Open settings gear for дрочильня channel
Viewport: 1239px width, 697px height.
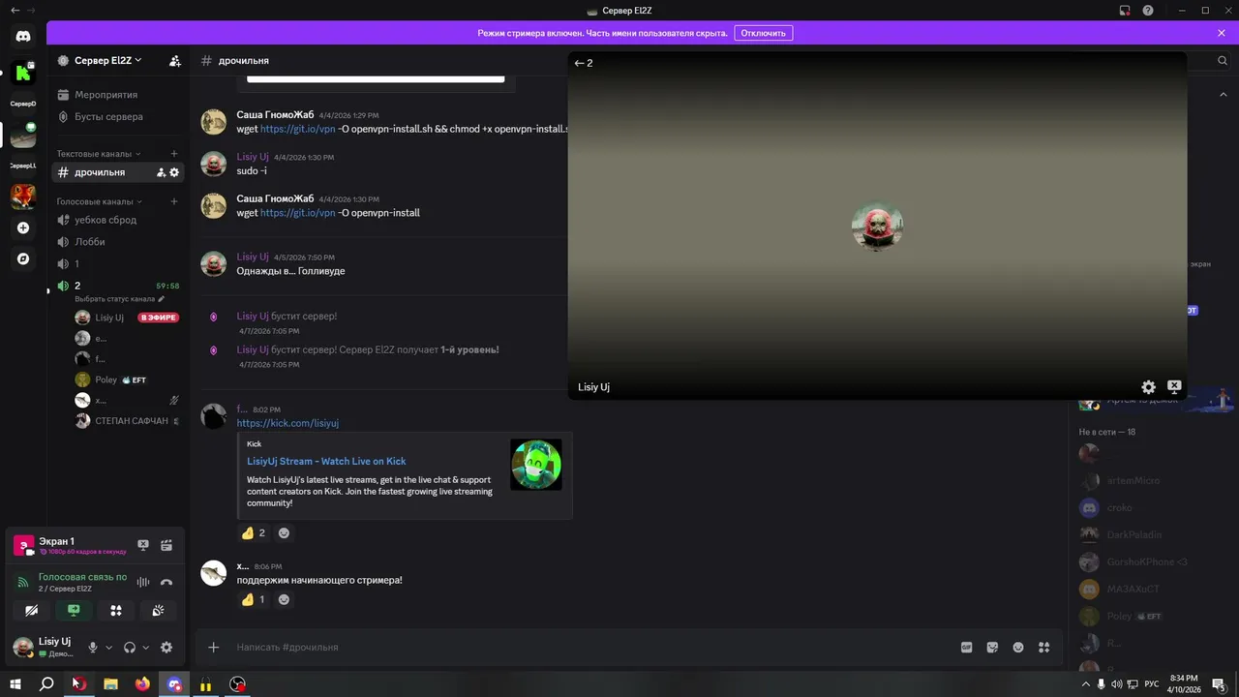[174, 172]
